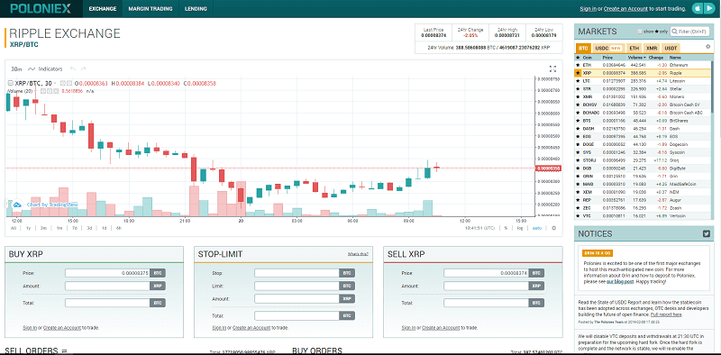Toggle favorite star for XRP row

click(x=578, y=73)
